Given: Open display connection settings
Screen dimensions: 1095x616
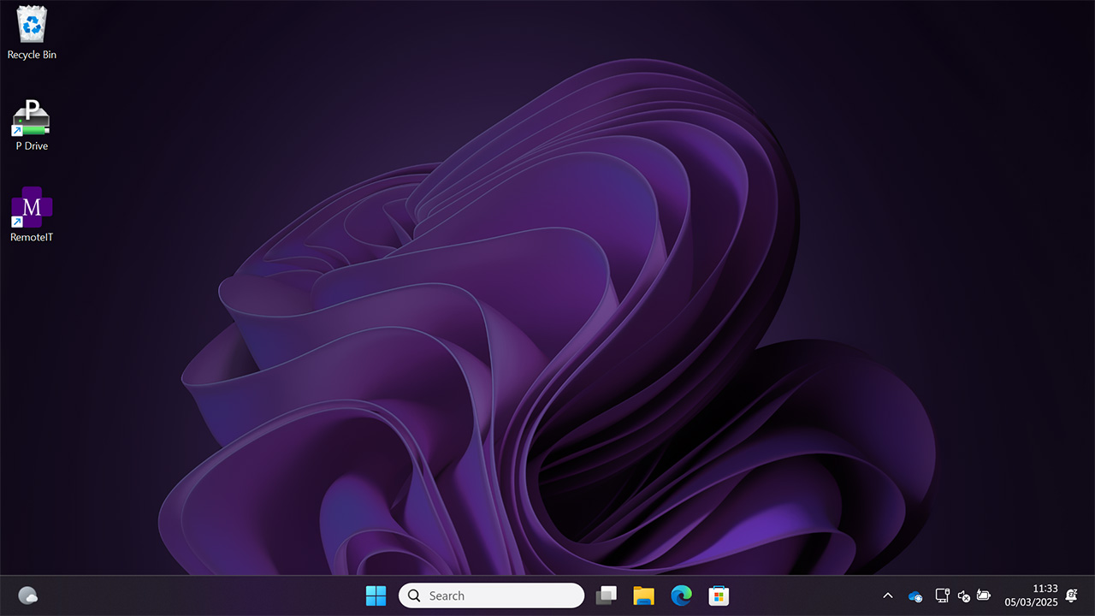Looking at the screenshot, I should click(942, 595).
